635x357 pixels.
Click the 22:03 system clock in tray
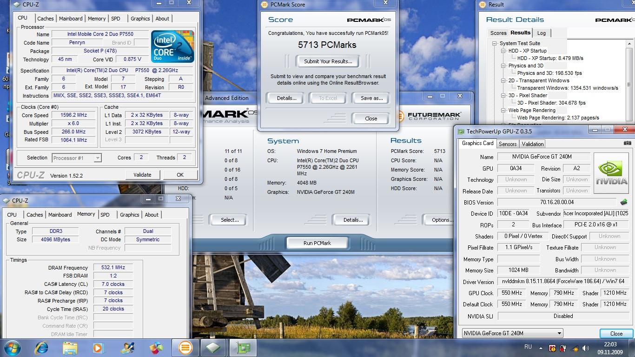(610, 344)
